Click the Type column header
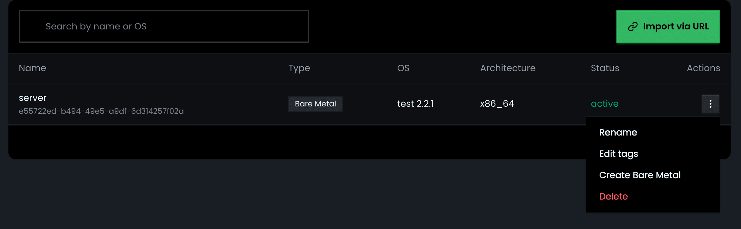The height and width of the screenshot is (229, 741). coord(299,68)
